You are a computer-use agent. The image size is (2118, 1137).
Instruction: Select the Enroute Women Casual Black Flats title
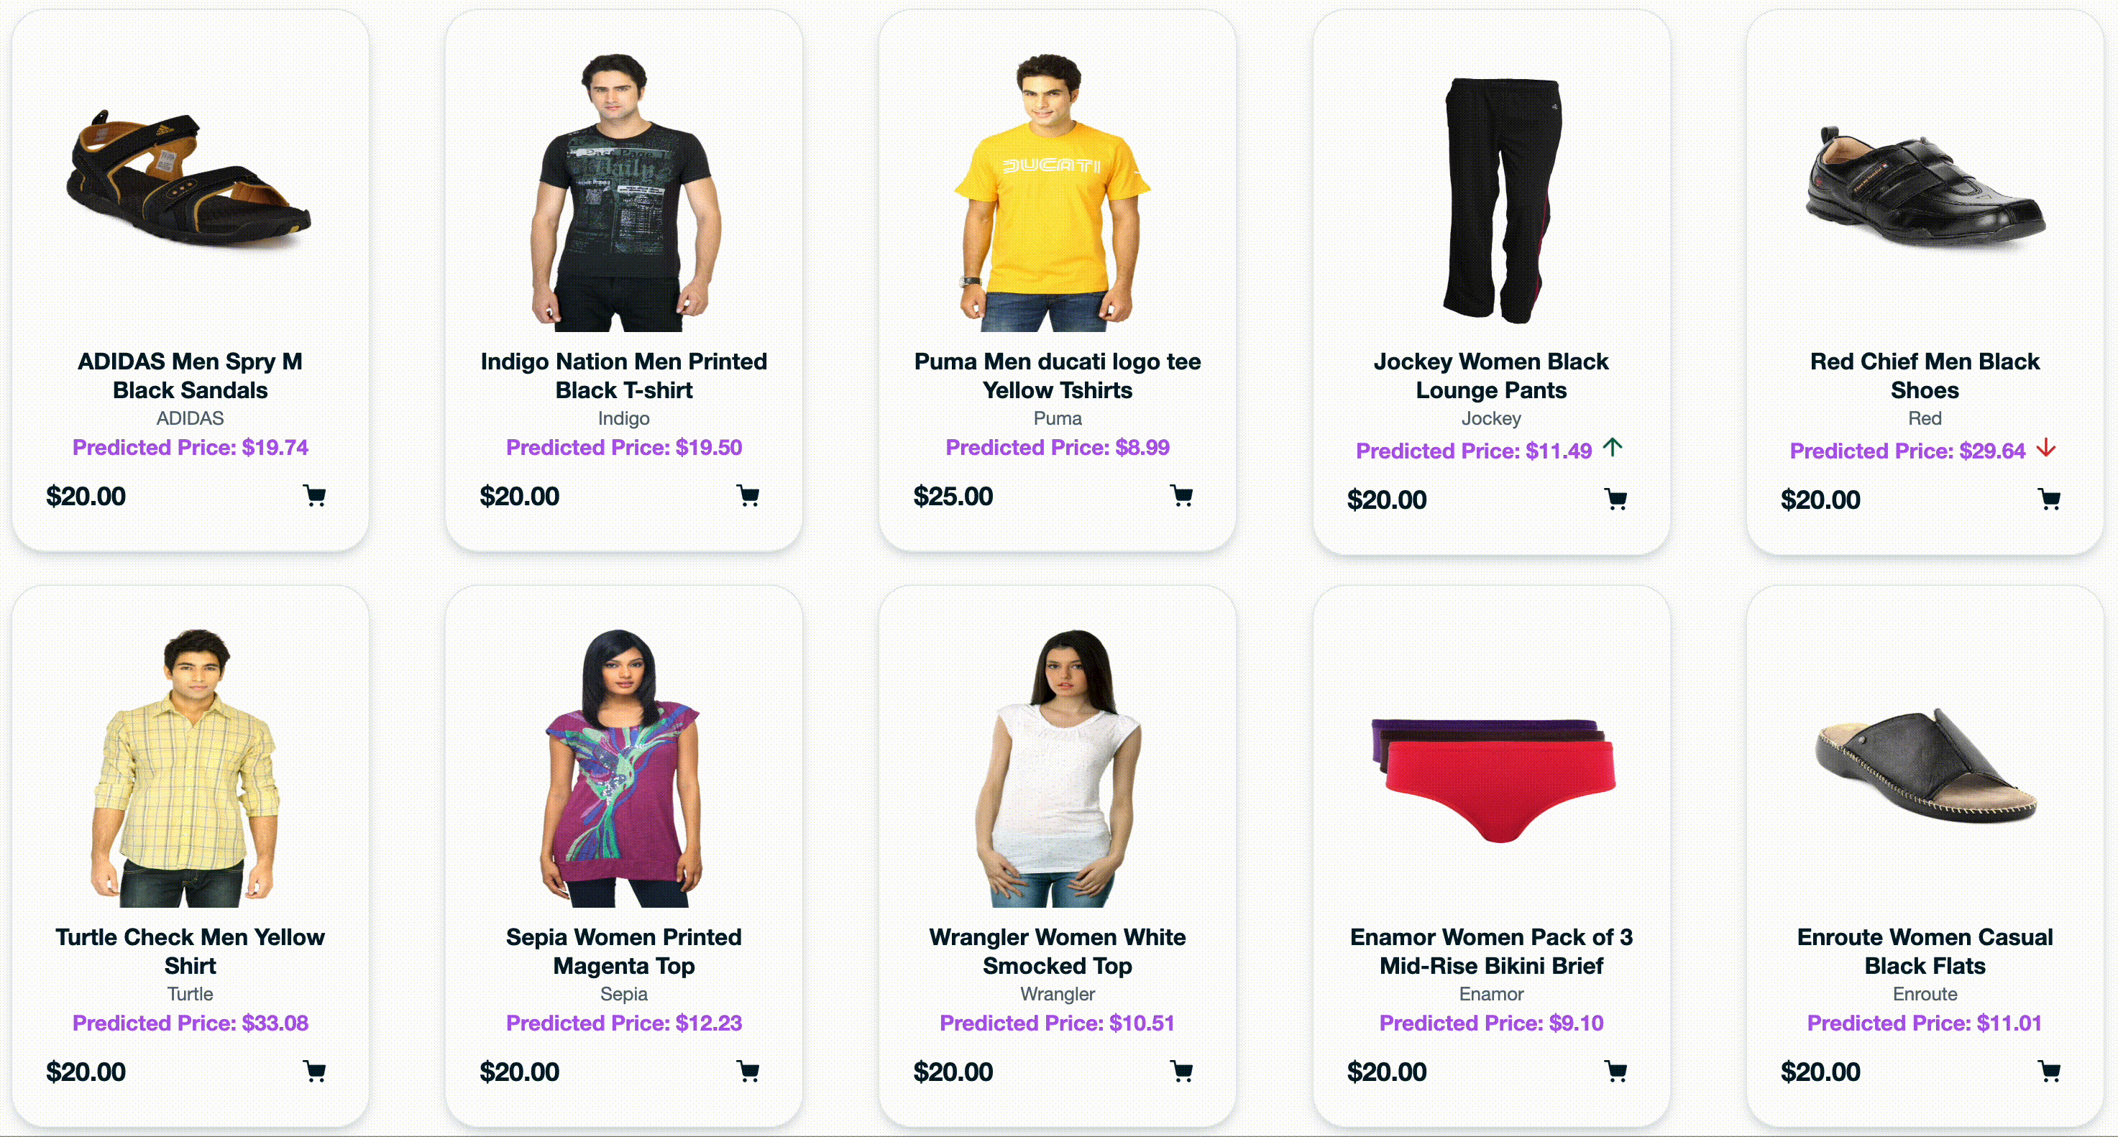1925,951
